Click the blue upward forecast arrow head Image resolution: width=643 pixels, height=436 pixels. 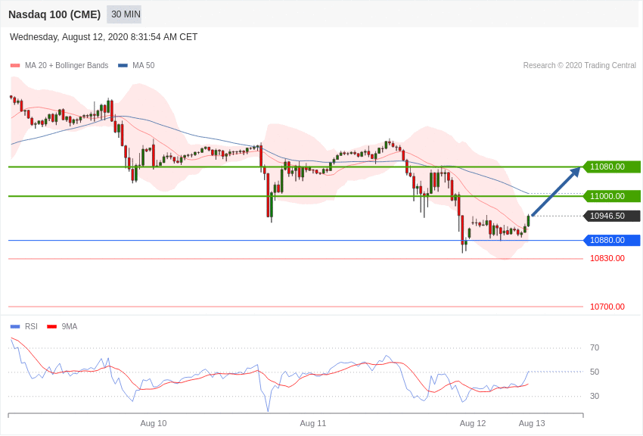[x=576, y=172]
